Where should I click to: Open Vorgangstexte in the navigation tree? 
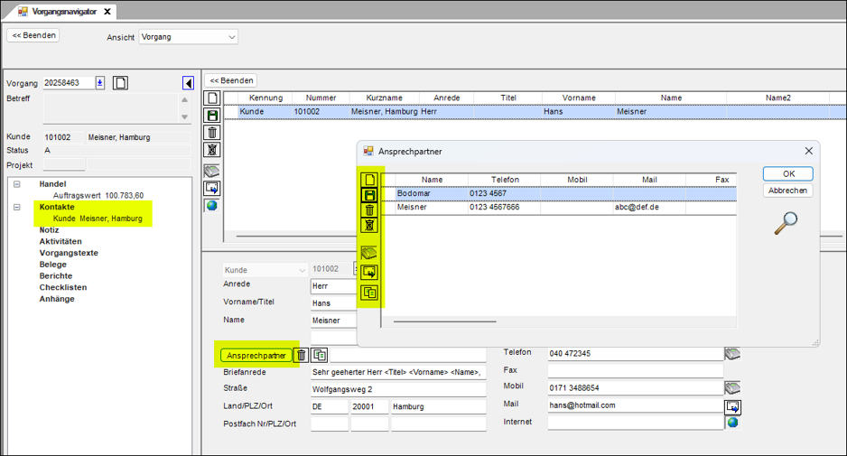click(x=69, y=253)
